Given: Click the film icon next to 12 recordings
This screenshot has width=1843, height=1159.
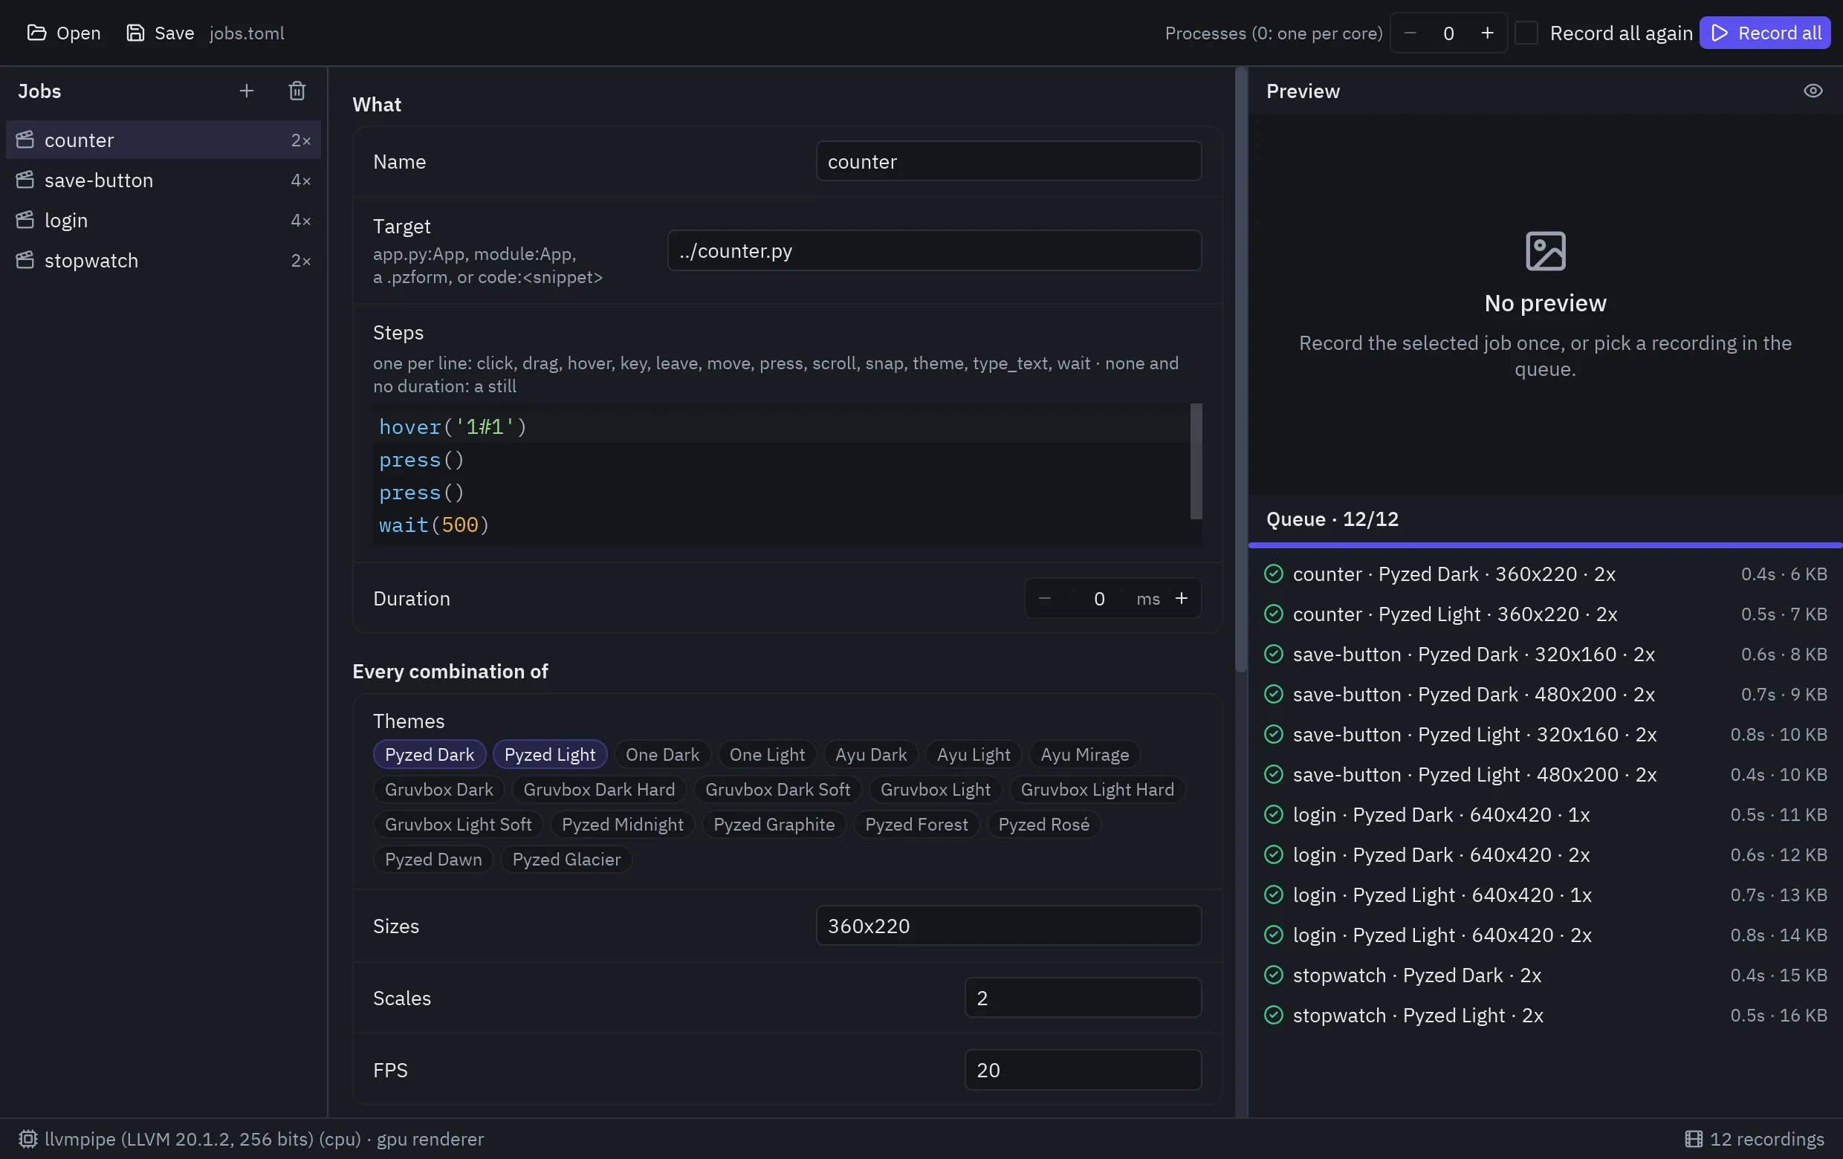Looking at the screenshot, I should (1694, 1138).
